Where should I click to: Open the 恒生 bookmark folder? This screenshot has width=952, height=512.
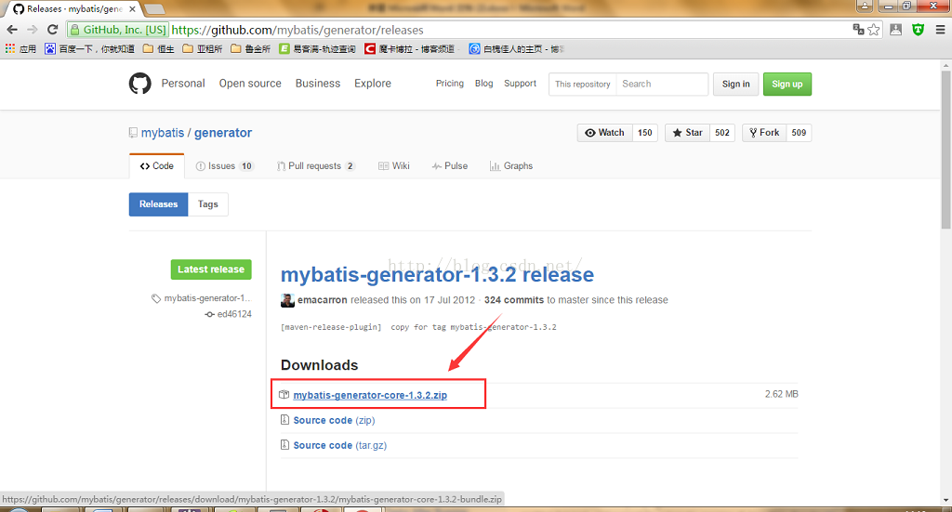[x=158, y=48]
